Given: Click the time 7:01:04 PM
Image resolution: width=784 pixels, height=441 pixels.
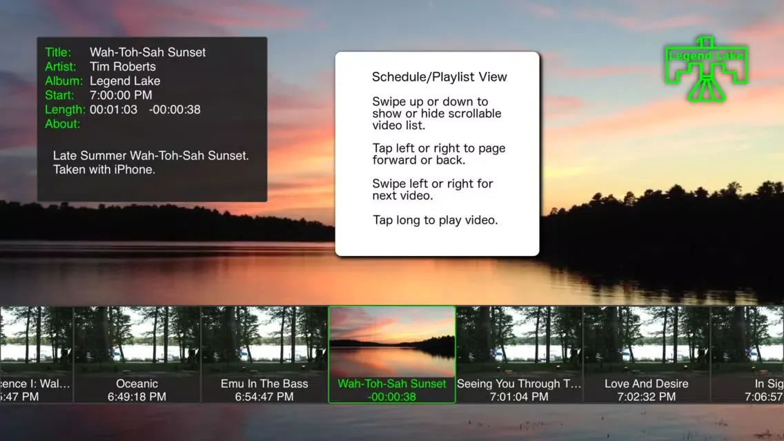Looking at the screenshot, I should (519, 397).
